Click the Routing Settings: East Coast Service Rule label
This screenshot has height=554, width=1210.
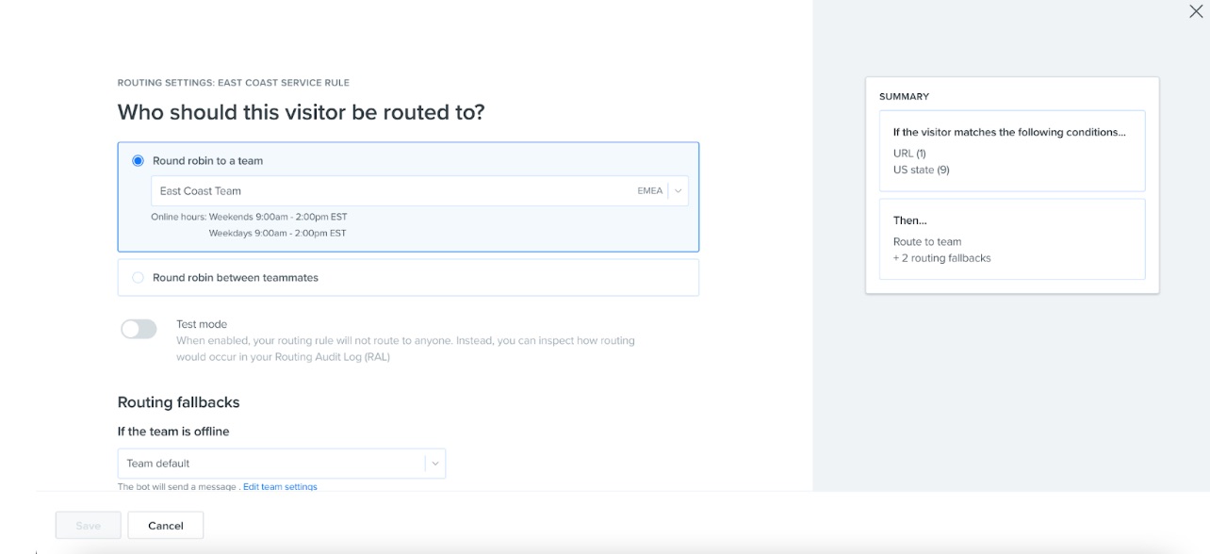(233, 83)
